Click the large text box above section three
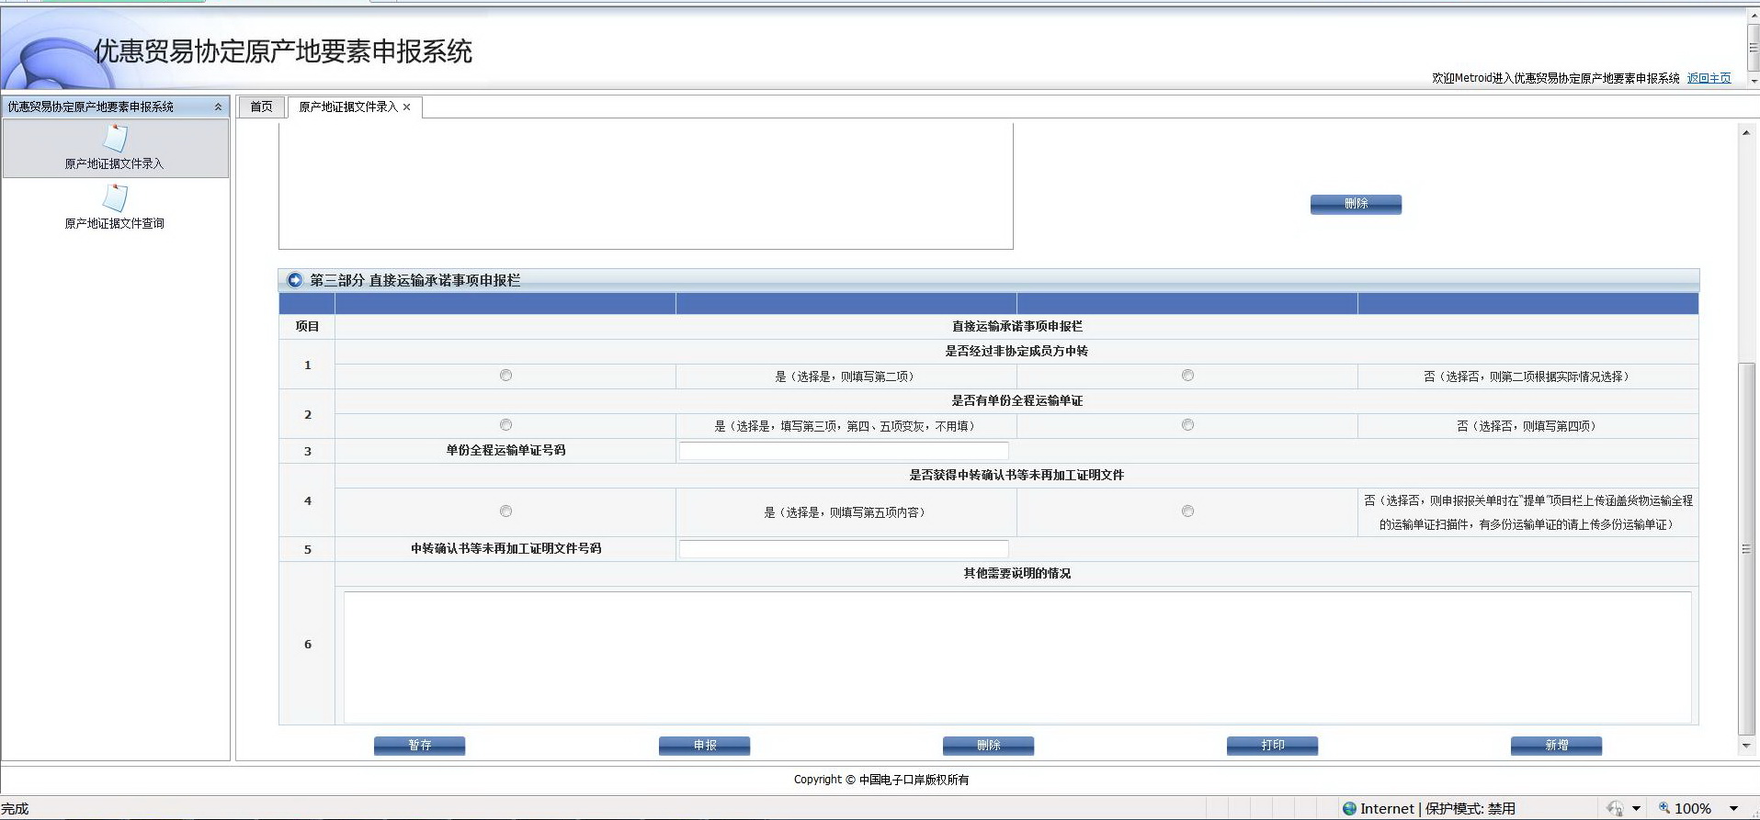The image size is (1760, 820). 646,185
